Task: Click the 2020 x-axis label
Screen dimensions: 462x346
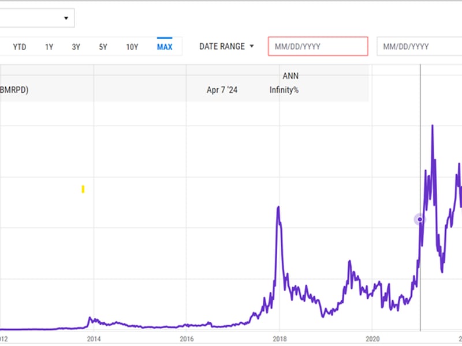Action: coord(372,339)
